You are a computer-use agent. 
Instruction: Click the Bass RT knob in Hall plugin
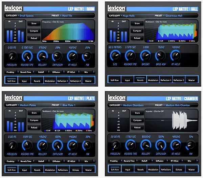[145, 55]
